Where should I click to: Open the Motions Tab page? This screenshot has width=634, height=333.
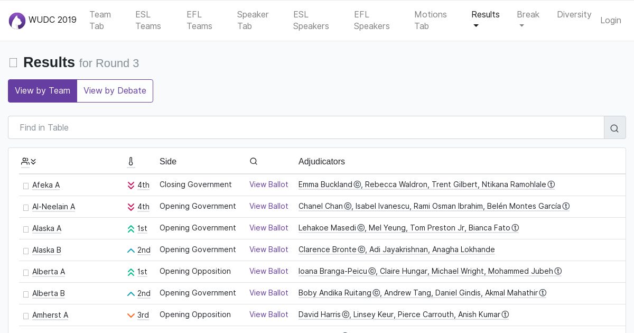(x=430, y=20)
